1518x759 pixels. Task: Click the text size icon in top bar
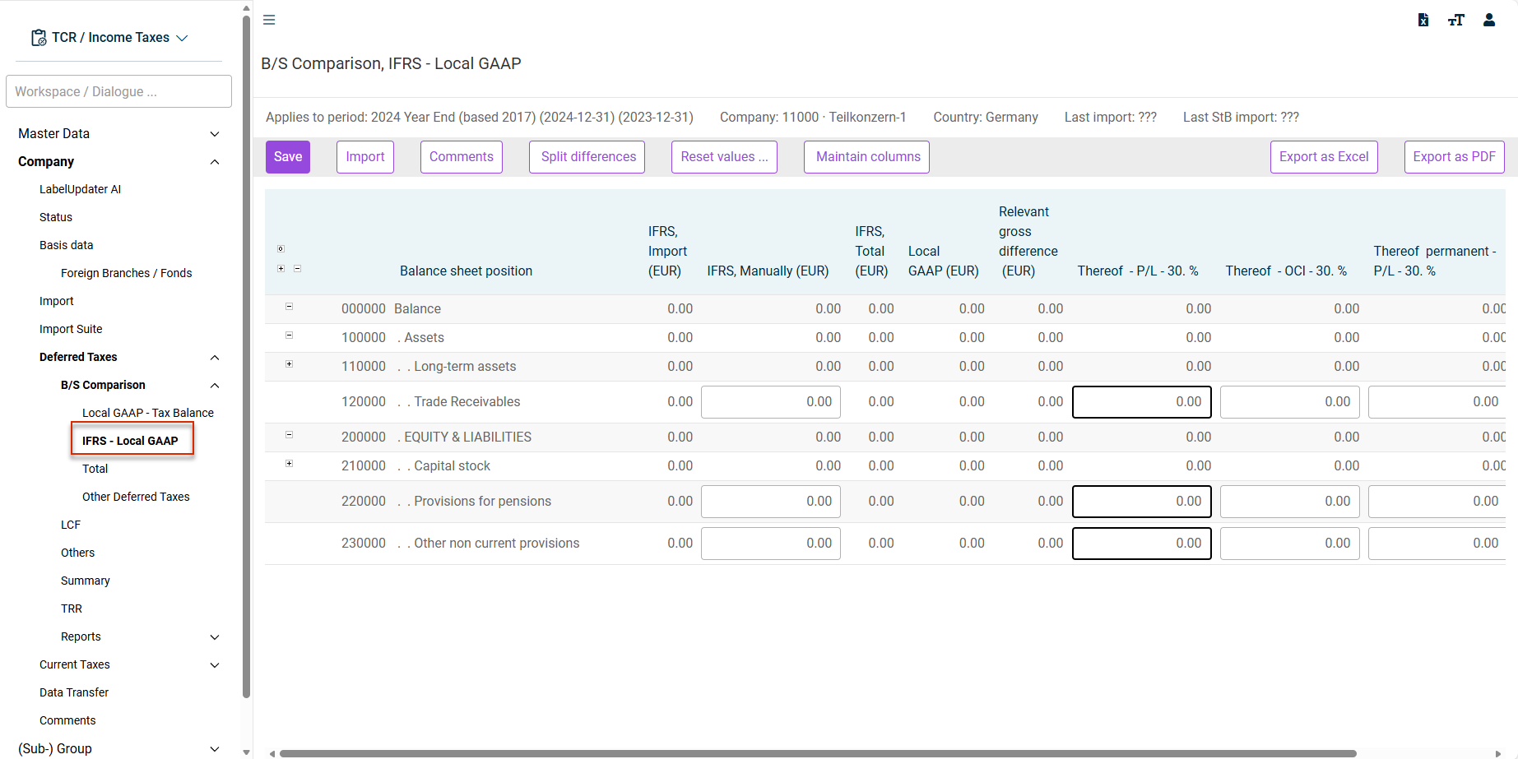[x=1456, y=20]
